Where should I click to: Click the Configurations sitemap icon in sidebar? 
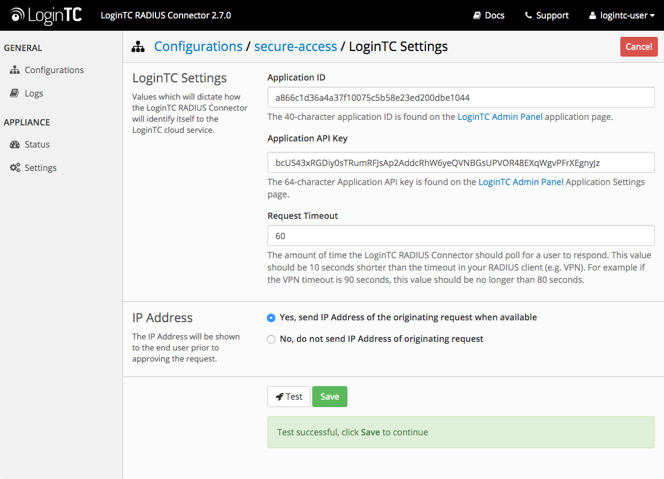pyautogui.click(x=15, y=70)
